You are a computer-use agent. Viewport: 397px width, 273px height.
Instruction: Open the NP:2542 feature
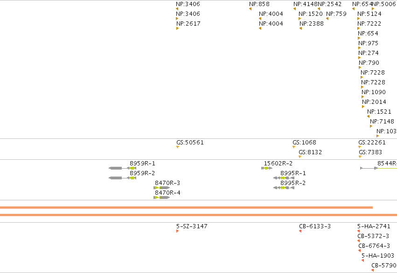(329, 4)
